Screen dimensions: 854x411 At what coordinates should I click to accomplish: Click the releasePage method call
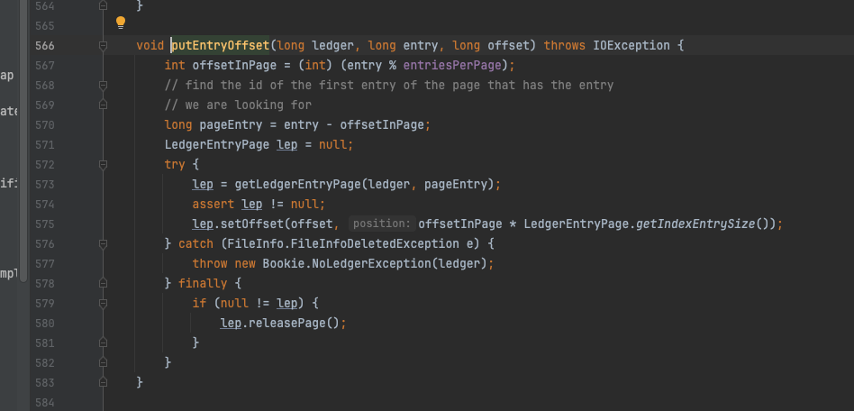point(283,324)
